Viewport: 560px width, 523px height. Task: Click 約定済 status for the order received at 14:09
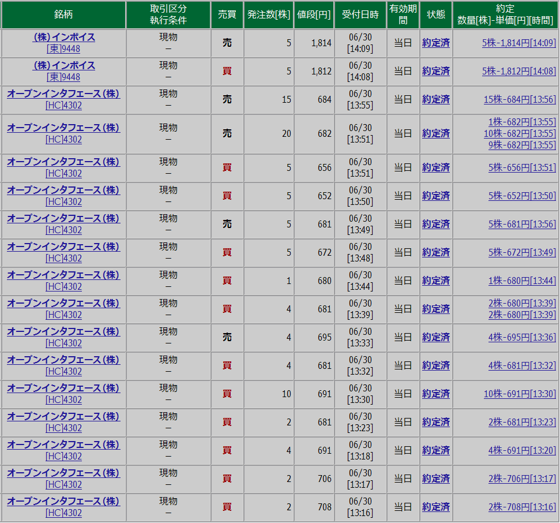[x=435, y=43]
